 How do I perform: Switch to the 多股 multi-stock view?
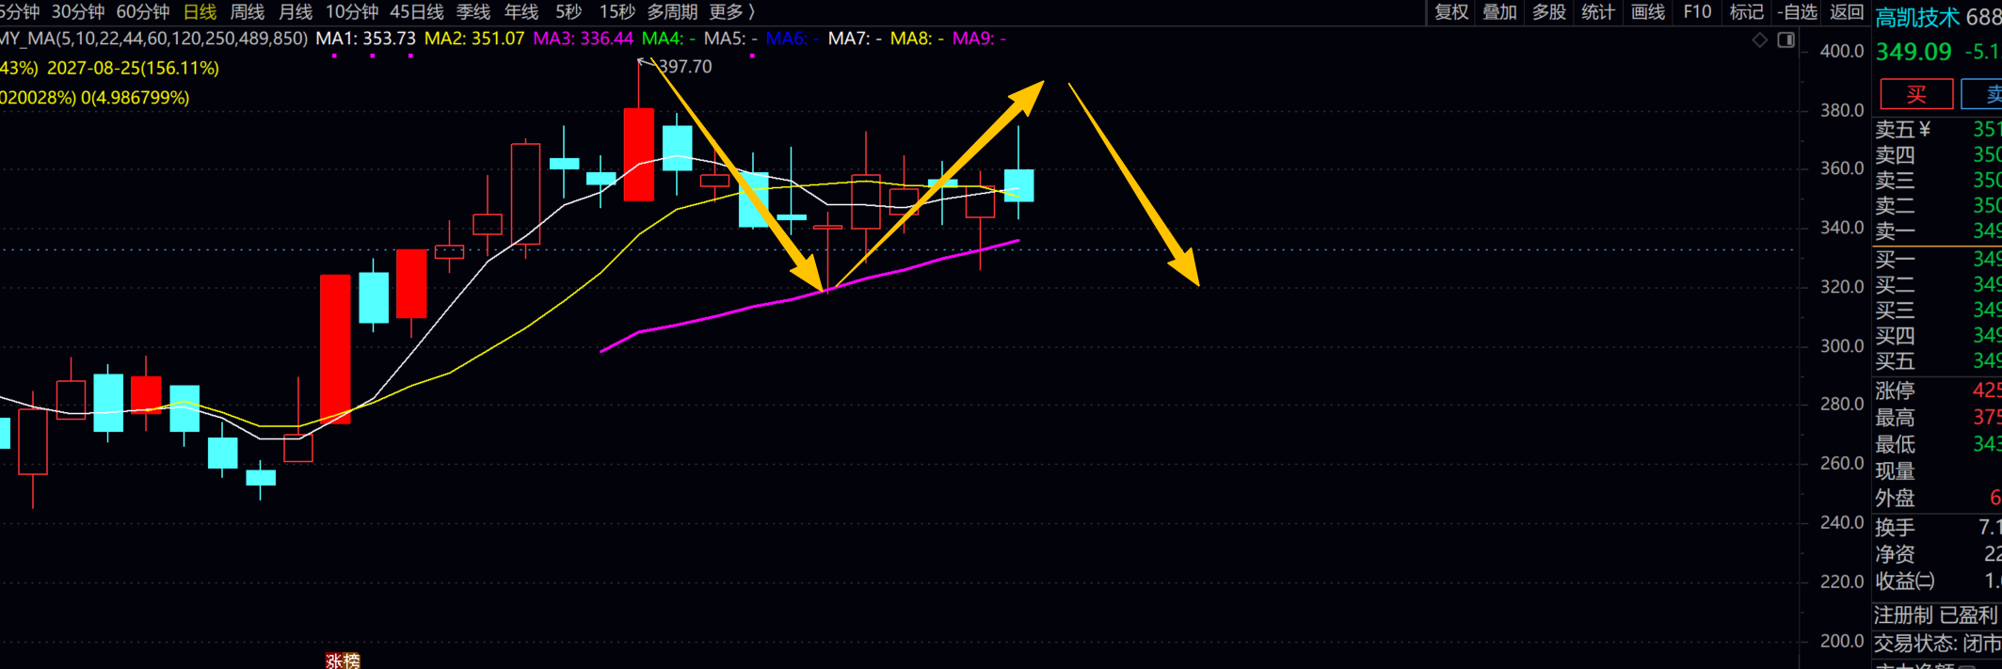pos(1548,12)
